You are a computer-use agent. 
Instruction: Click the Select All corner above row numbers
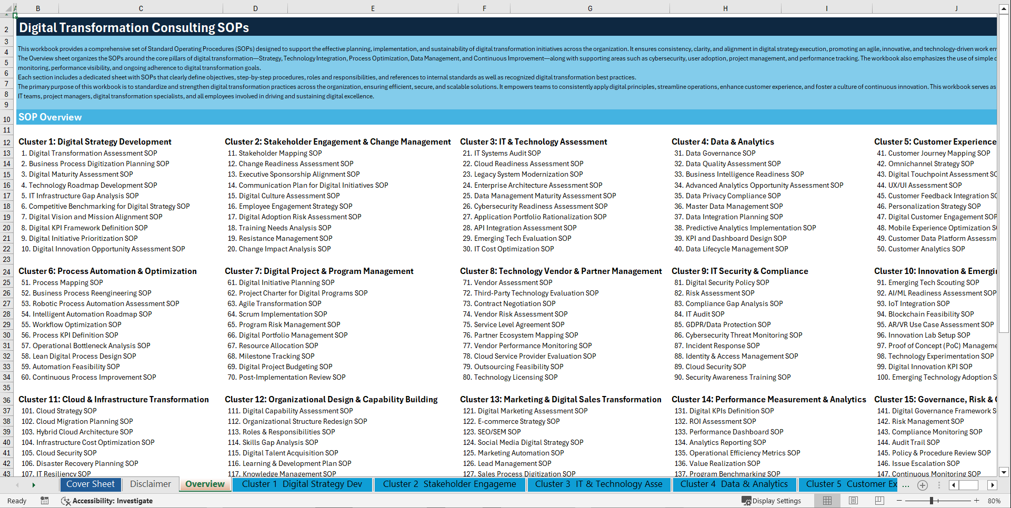pos(7,8)
